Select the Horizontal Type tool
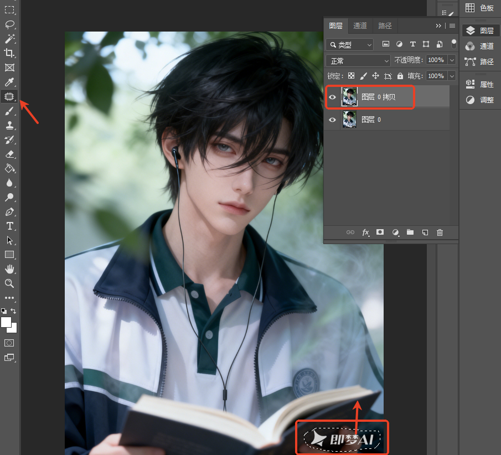The height and width of the screenshot is (455, 501). tap(9, 226)
